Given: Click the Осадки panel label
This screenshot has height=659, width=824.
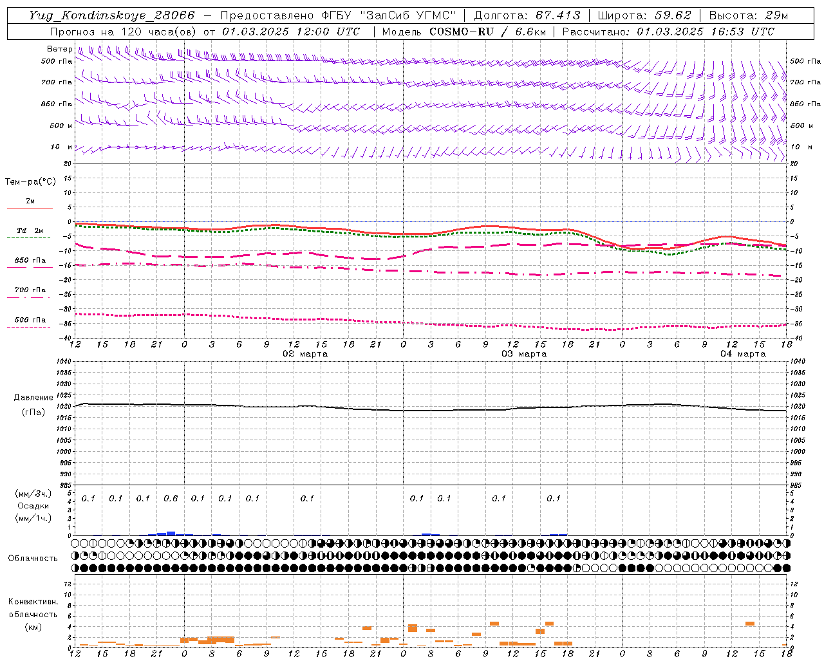Looking at the screenshot, I should pos(33,506).
